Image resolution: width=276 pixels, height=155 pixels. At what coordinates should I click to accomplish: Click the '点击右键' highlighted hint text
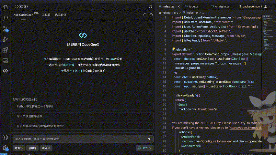point(69,65)
